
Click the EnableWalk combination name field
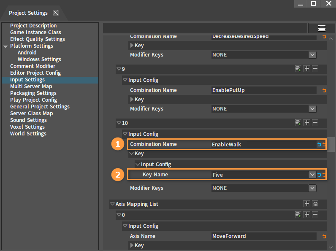click(264, 144)
